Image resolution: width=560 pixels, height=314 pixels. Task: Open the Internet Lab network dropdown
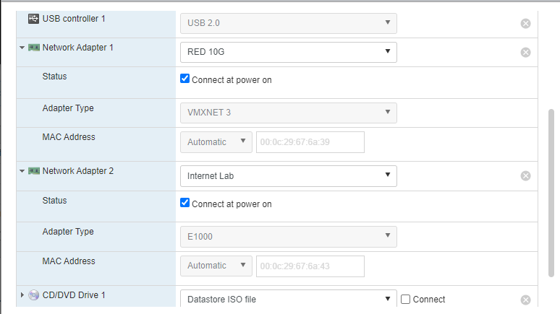pyautogui.click(x=288, y=175)
